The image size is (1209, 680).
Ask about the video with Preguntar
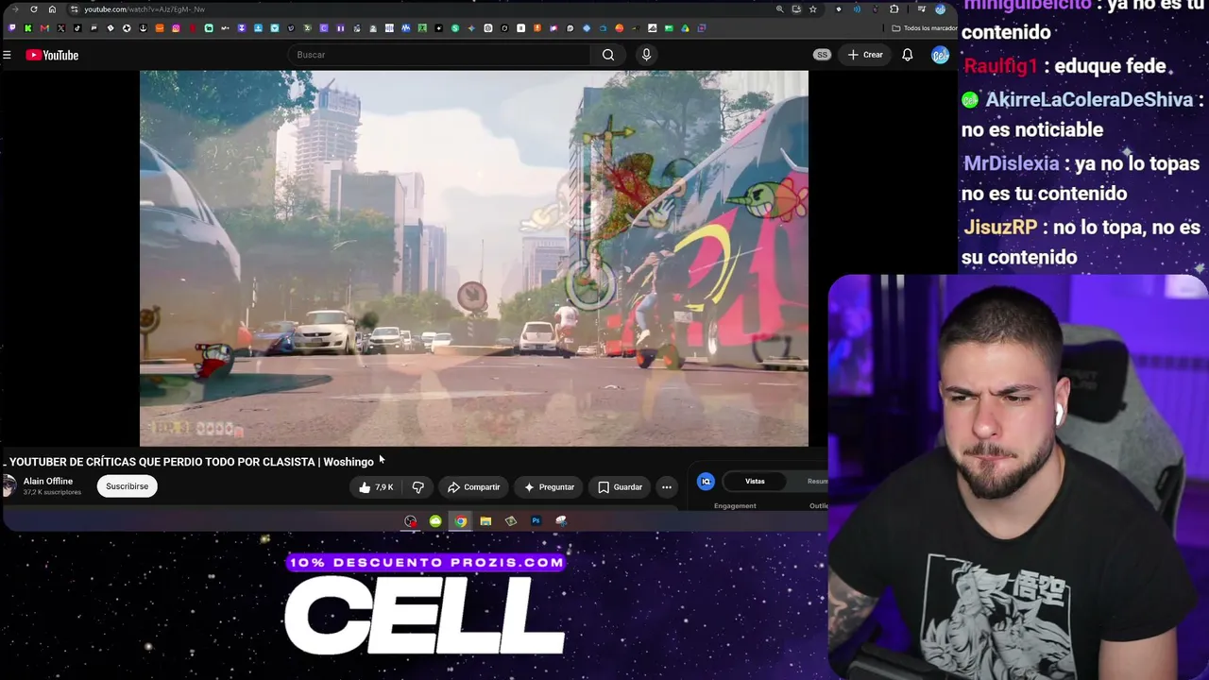click(549, 487)
